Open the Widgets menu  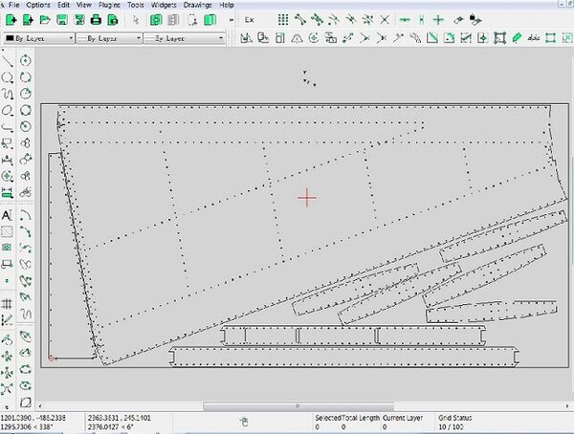pos(164,5)
